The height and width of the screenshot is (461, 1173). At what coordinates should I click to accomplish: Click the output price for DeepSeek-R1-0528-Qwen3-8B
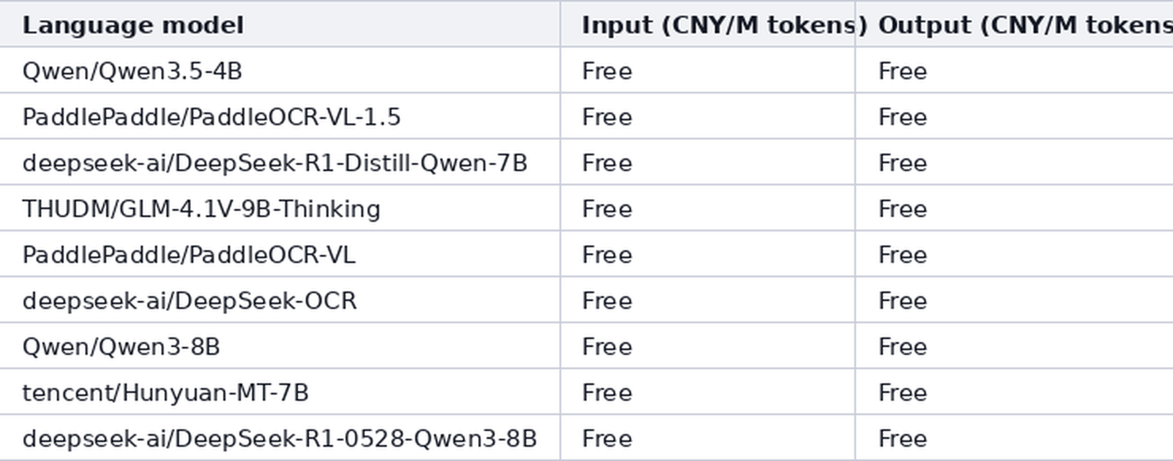[903, 439]
